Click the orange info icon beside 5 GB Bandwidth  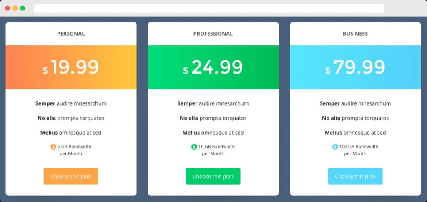[x=53, y=147]
